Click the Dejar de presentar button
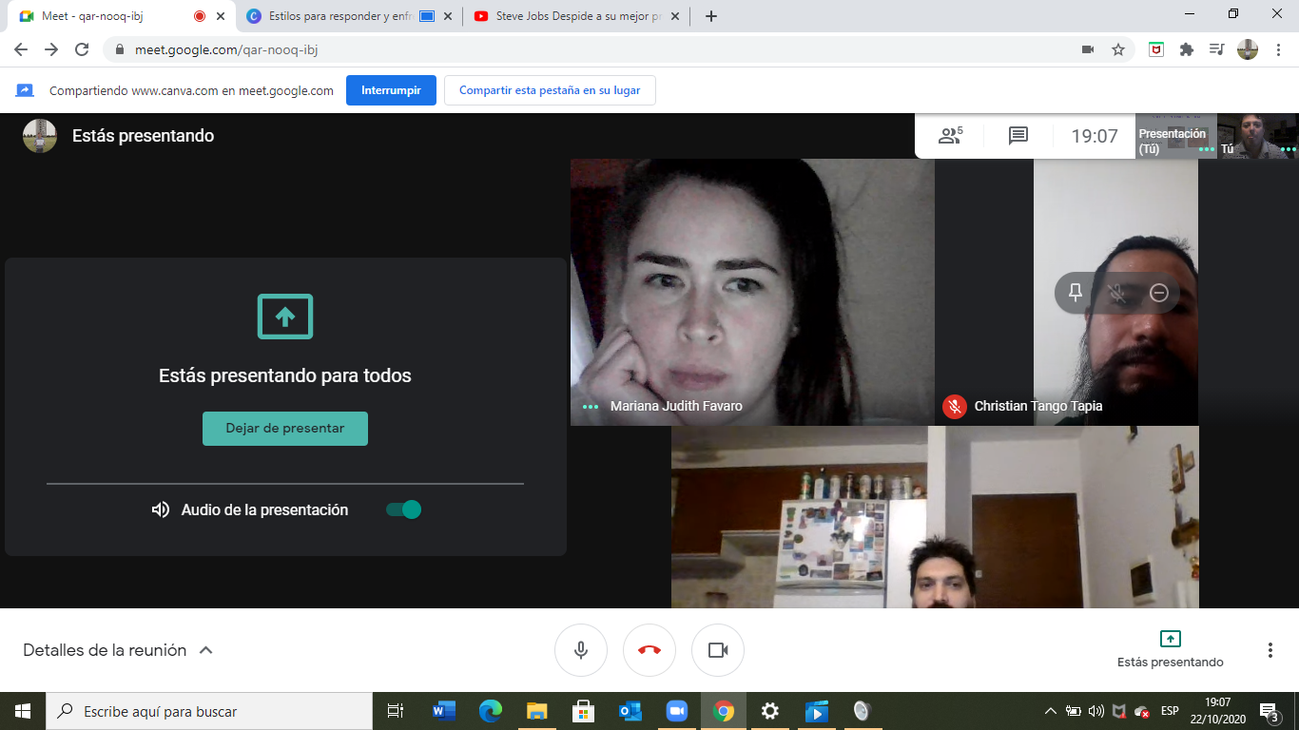Screen dimensions: 1299x730 (x=285, y=429)
